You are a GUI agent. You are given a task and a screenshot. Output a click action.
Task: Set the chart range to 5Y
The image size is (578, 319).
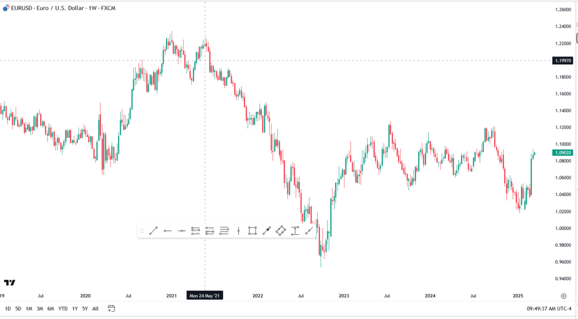pos(85,308)
